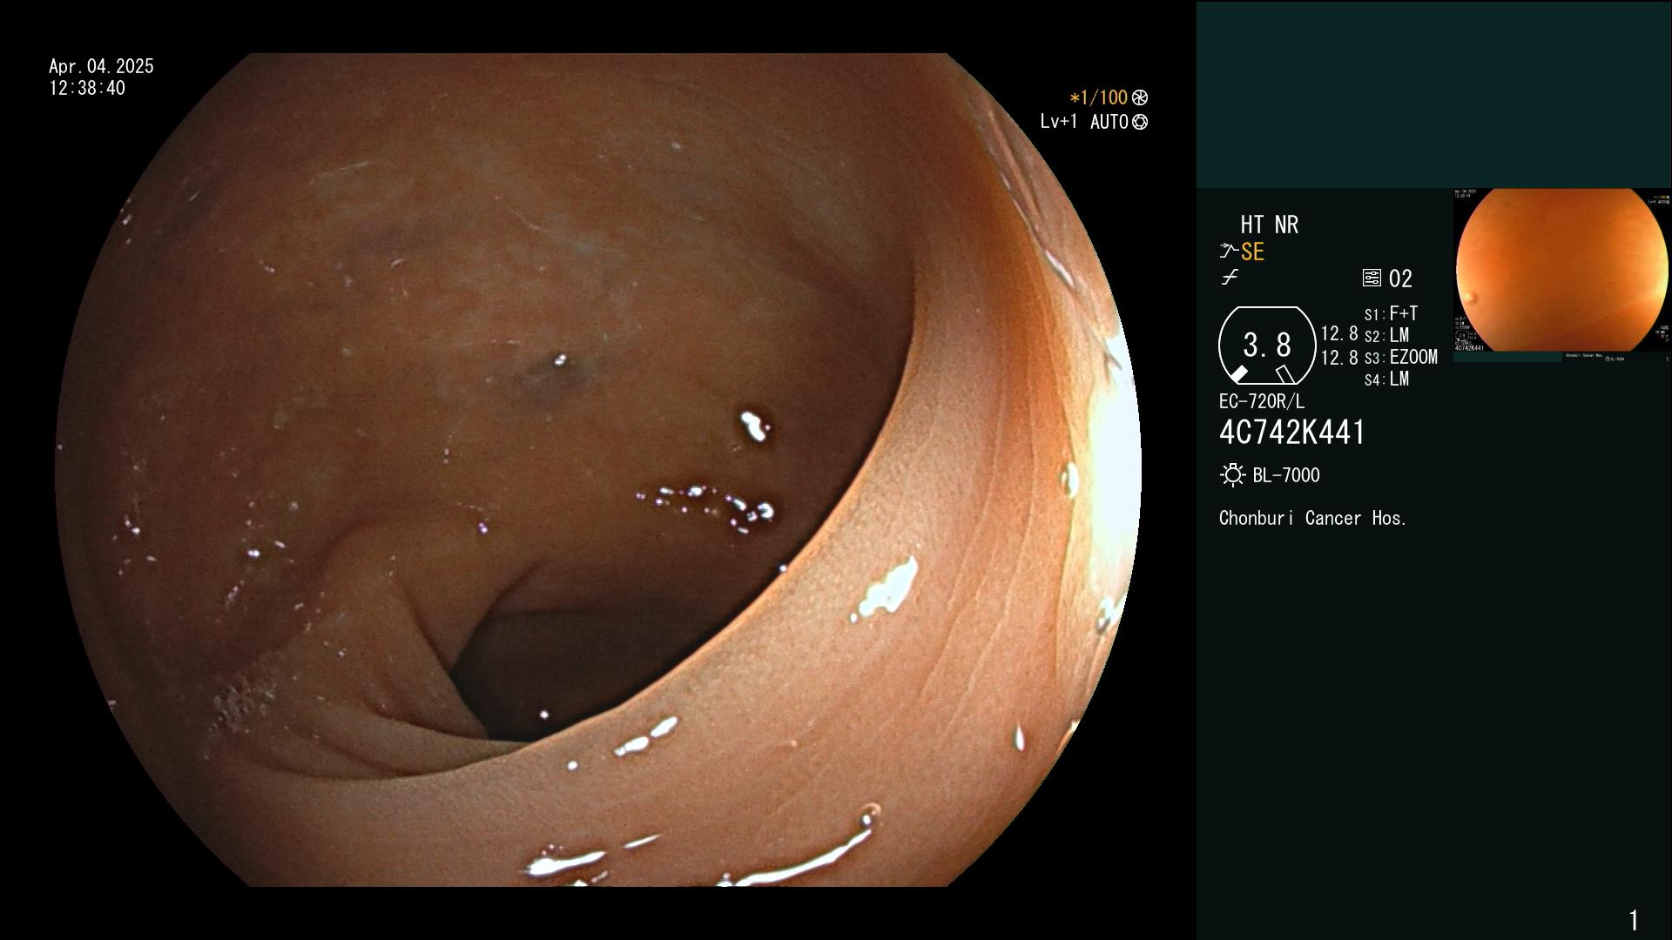Click the time stamp 12:38:40
Screen dimensions: 1672x940
tap(87, 89)
